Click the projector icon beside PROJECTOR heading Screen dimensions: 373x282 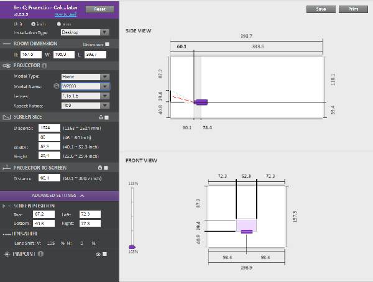click(7, 66)
